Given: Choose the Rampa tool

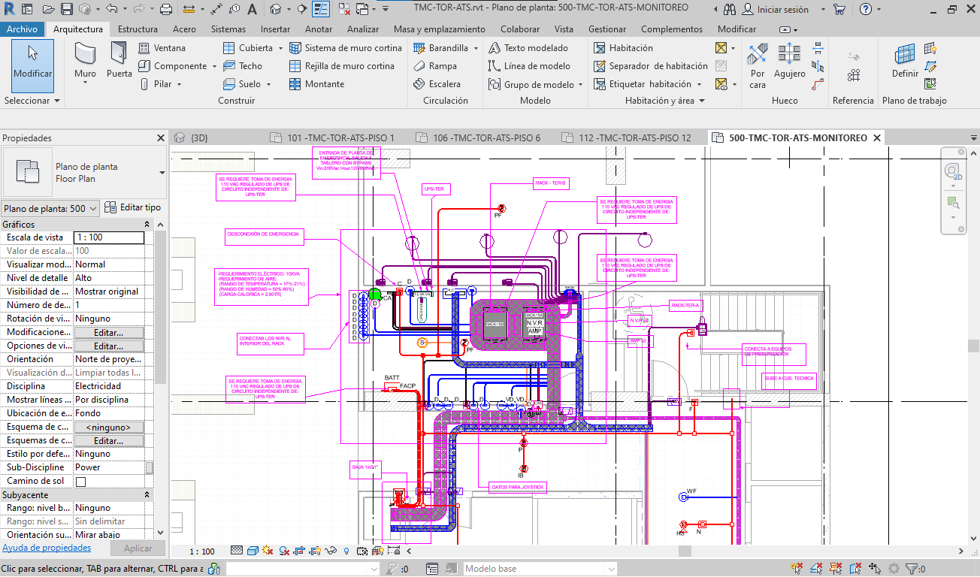Looking at the screenshot, I should (x=435, y=66).
